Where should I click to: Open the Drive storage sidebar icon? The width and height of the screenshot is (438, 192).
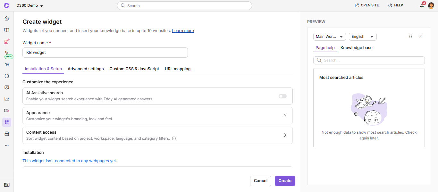pos(7,134)
